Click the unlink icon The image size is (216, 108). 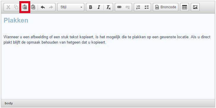[127, 7]
